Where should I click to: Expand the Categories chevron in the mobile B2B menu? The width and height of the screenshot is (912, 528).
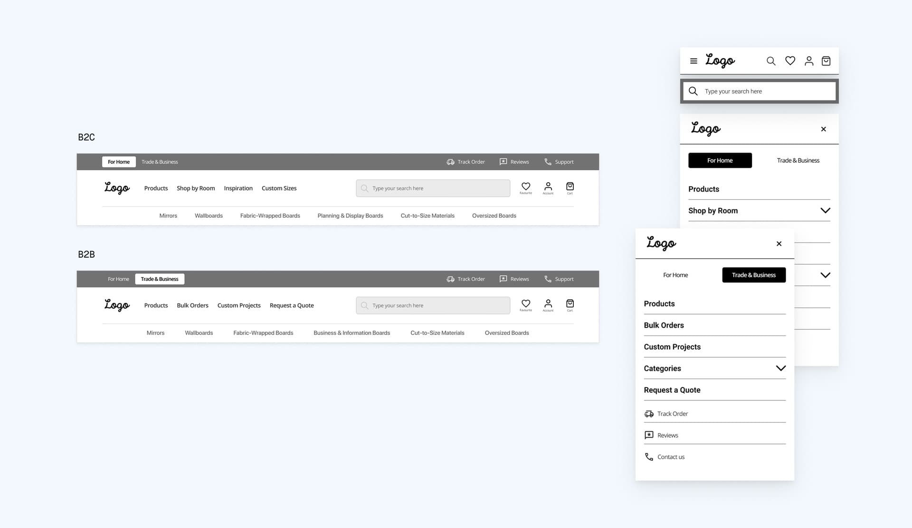[x=780, y=368]
